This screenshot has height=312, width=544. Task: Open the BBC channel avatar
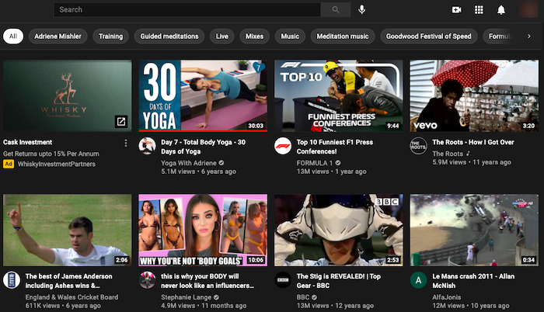tap(283, 279)
